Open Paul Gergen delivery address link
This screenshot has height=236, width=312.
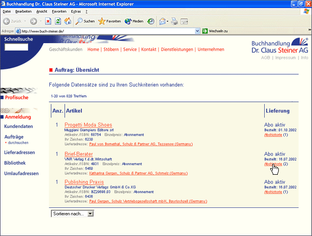tap(148, 201)
